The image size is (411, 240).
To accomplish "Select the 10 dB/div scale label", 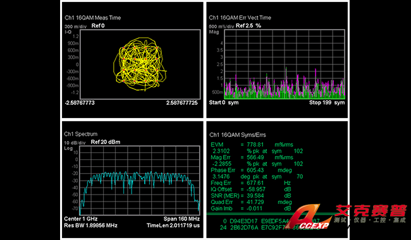I will 75,143.
